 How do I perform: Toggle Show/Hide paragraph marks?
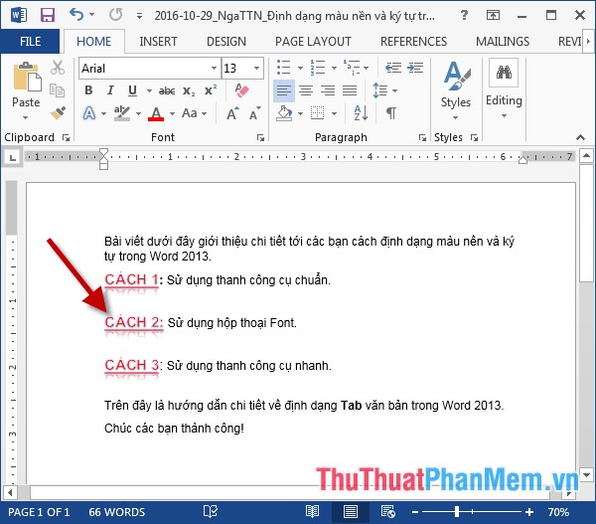(391, 113)
